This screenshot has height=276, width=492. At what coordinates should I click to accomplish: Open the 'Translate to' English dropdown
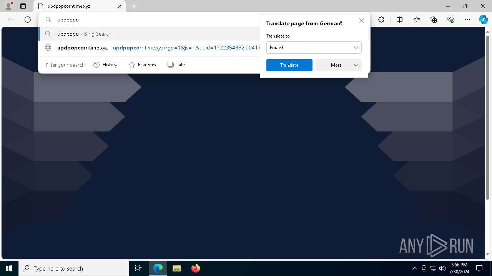(314, 48)
